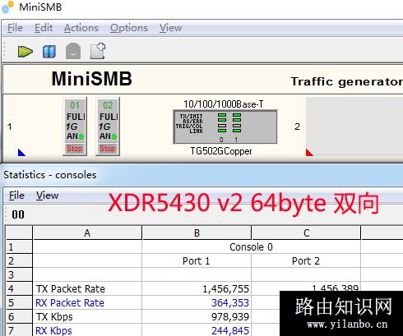
Task: Click the Port 2 cell
Action: pyautogui.click(x=306, y=261)
